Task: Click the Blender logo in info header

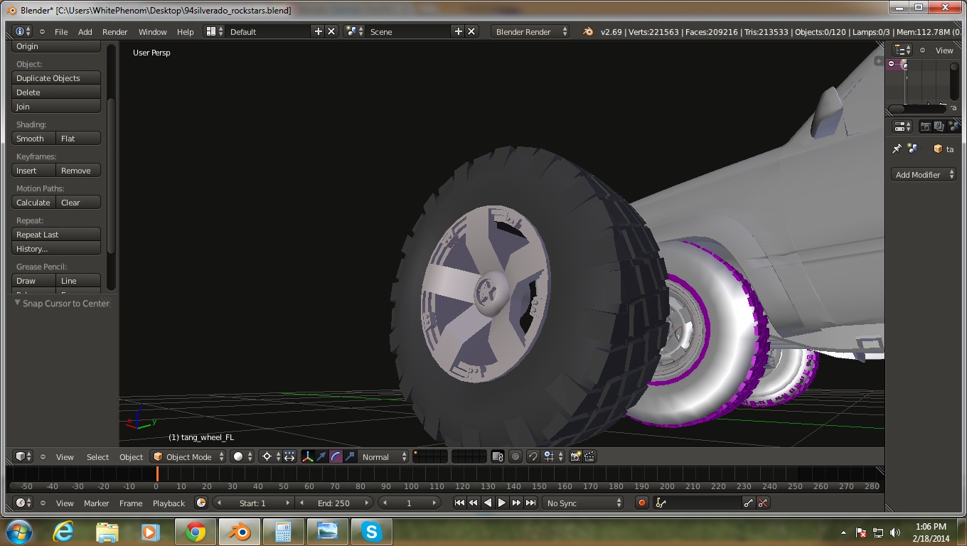Action: 588,31
